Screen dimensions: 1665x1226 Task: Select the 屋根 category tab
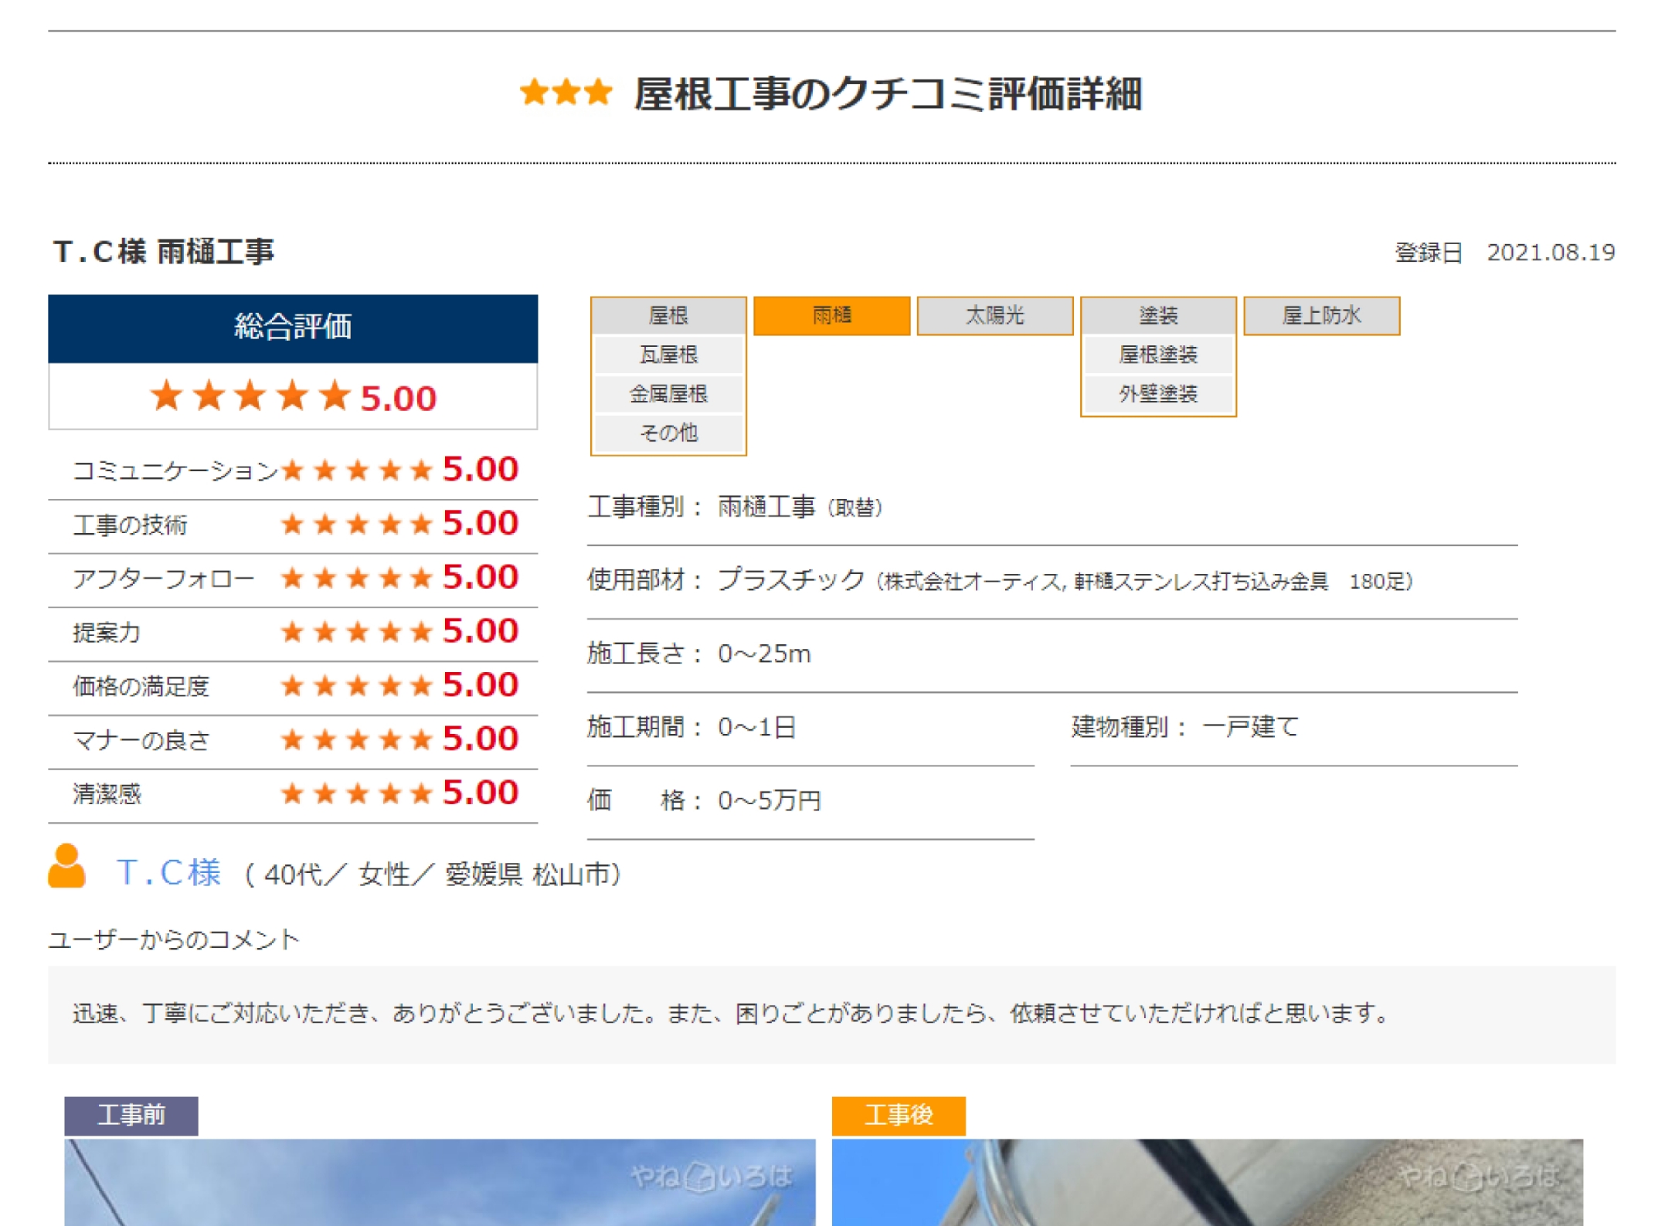coord(668,315)
